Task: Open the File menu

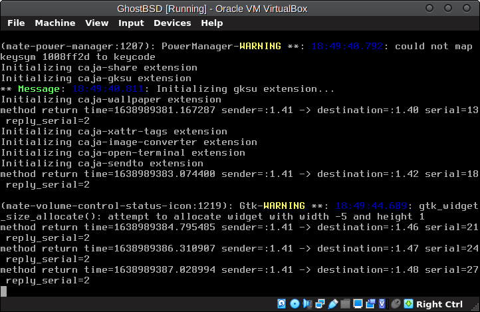Action: tap(16, 23)
